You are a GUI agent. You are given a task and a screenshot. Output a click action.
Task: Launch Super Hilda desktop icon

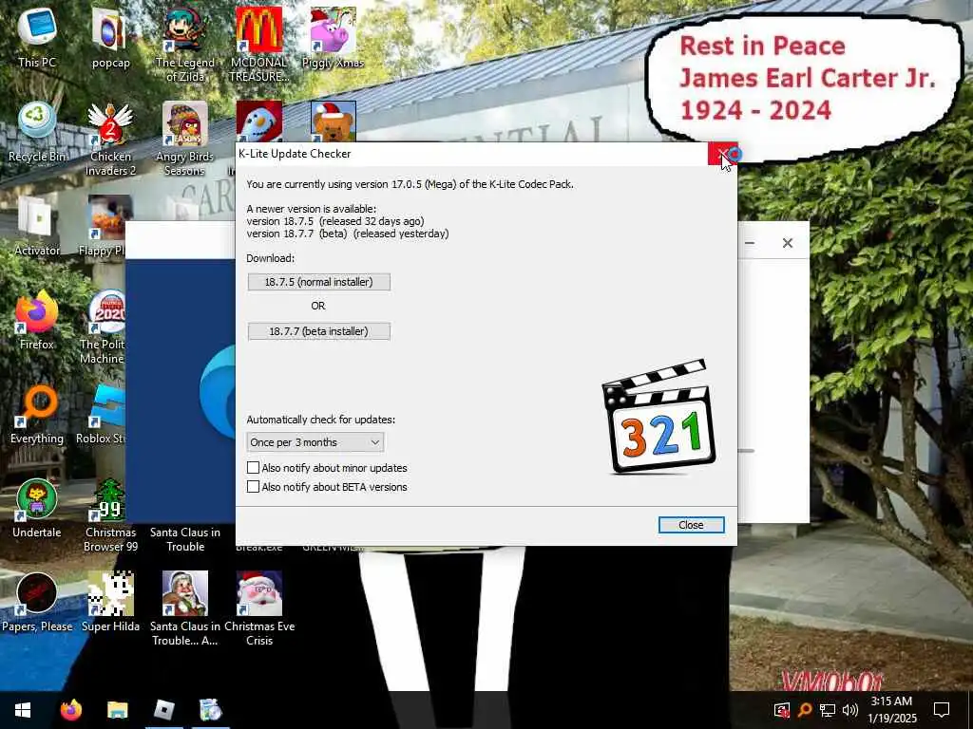[110, 603]
